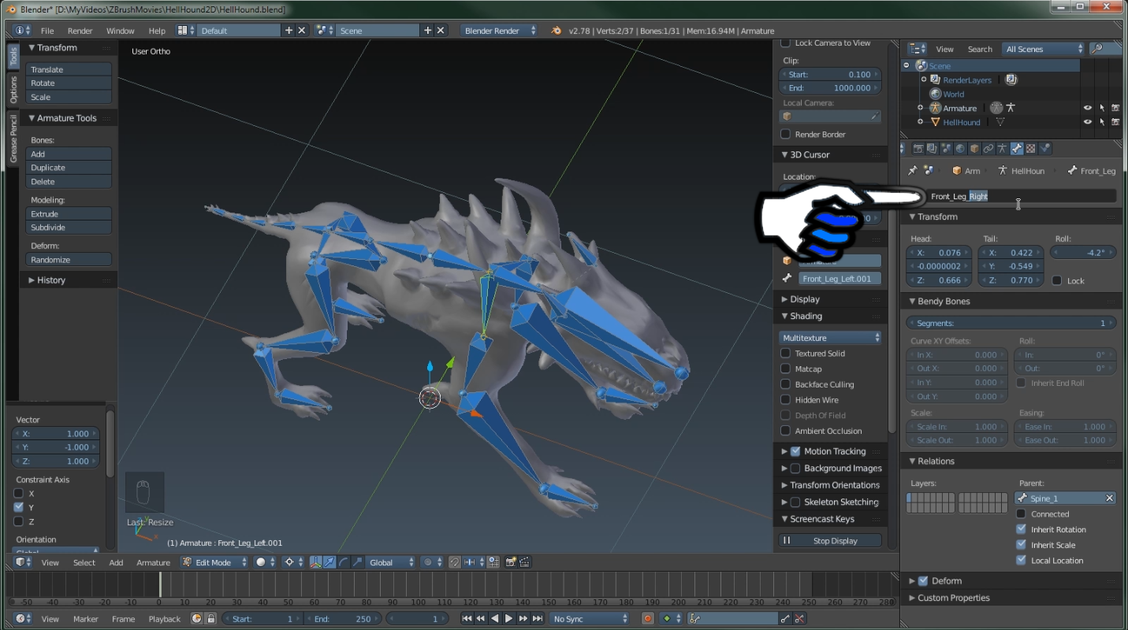Open the Edit Mode selector dropdown

pyautogui.click(x=214, y=562)
